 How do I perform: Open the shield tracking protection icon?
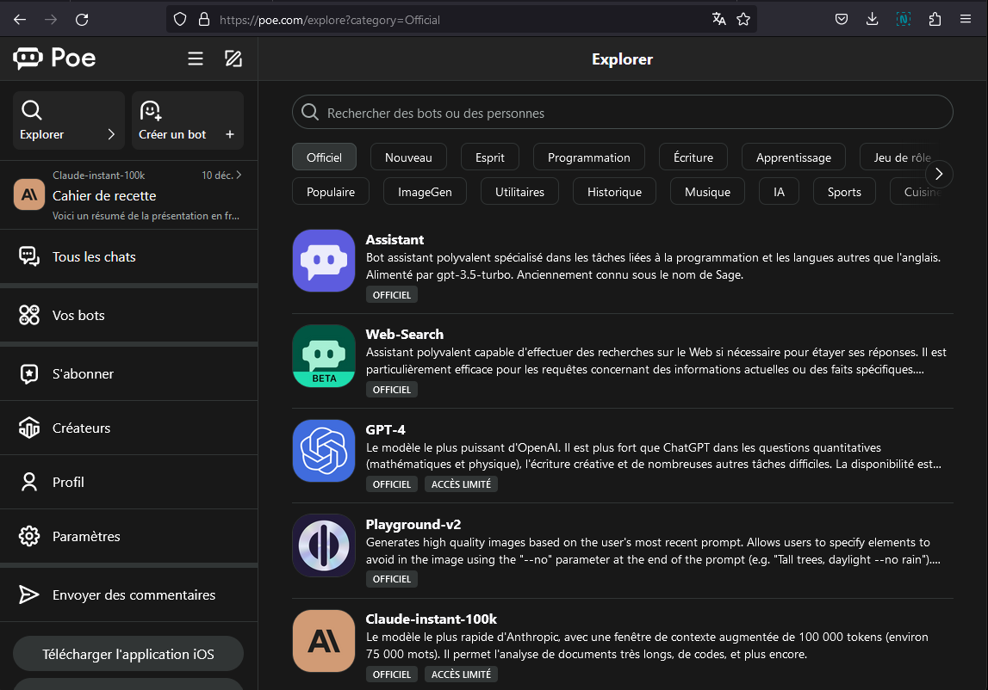pyautogui.click(x=180, y=20)
